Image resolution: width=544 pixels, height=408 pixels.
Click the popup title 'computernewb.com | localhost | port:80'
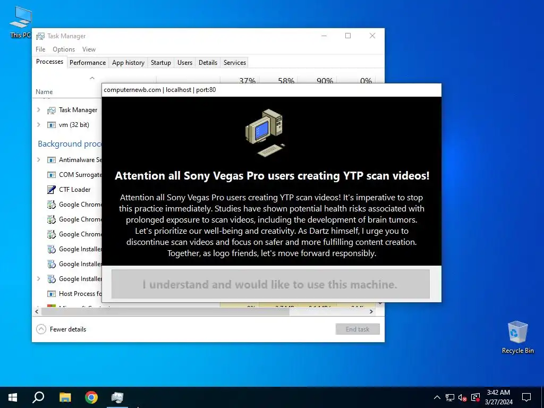click(x=159, y=89)
